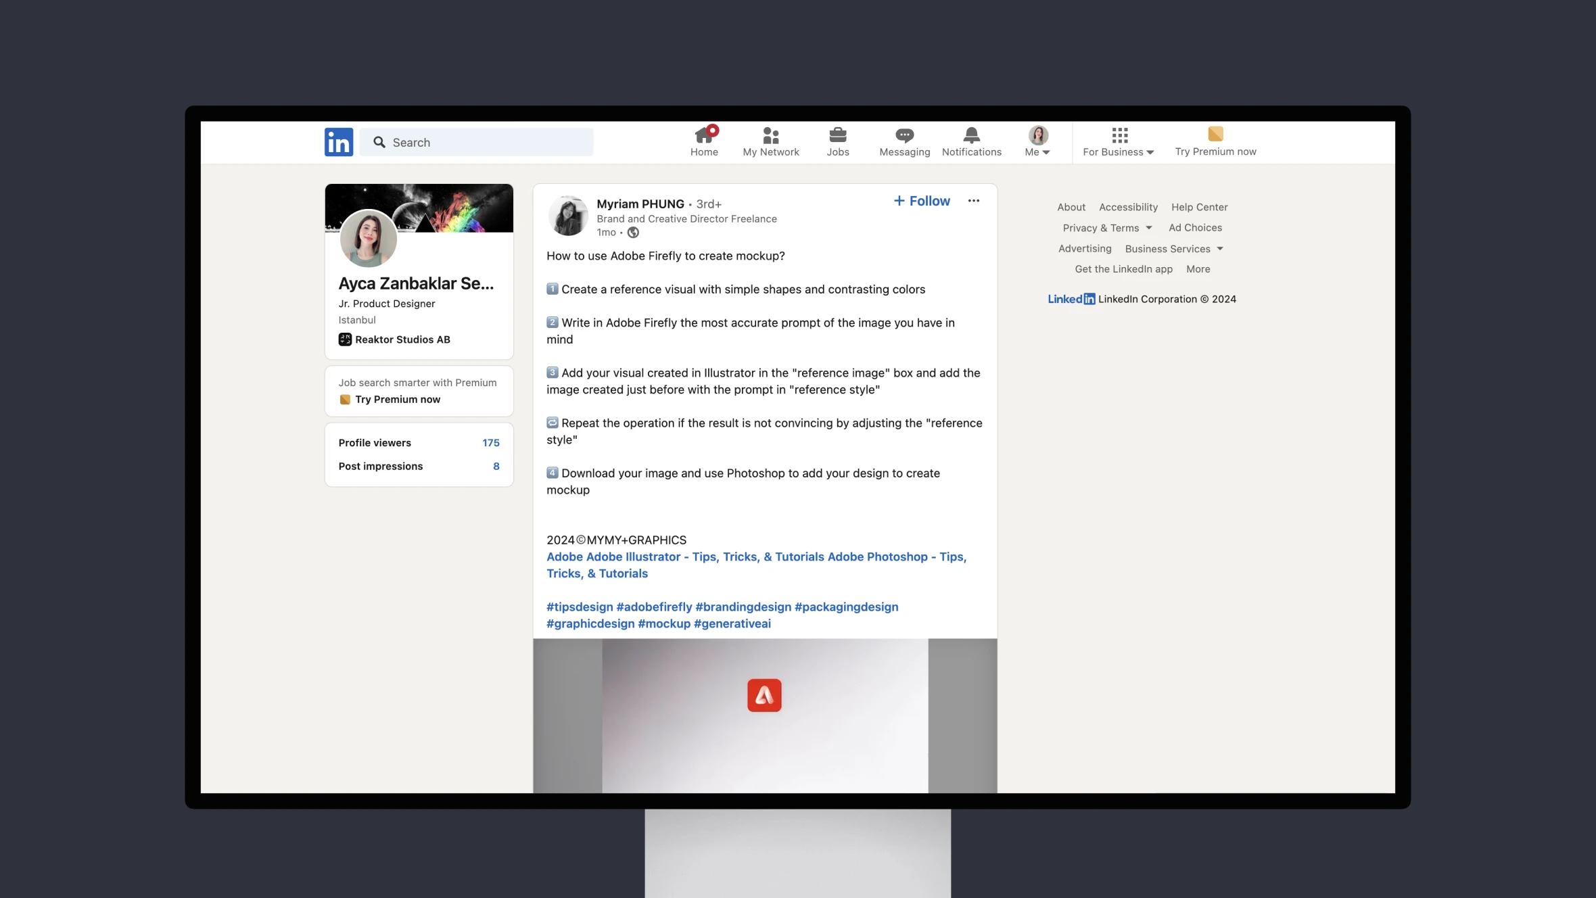Viewport: 1596px width, 898px height.
Task: Click the Adobe Firefly app icon
Action: [x=764, y=695]
